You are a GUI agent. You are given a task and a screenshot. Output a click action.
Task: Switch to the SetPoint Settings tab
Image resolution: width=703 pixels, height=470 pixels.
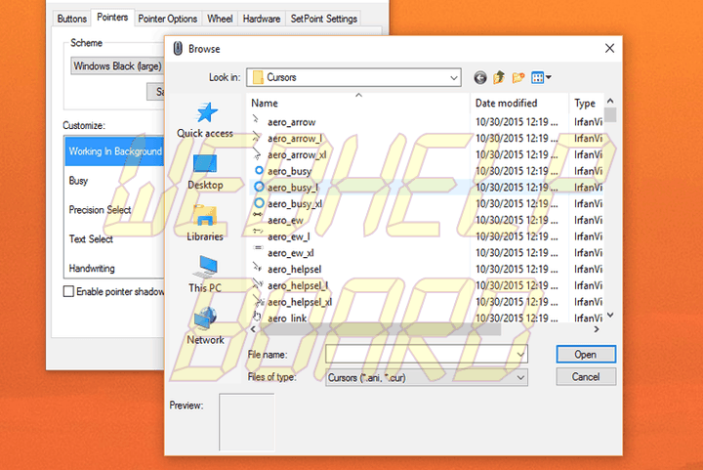pos(324,19)
